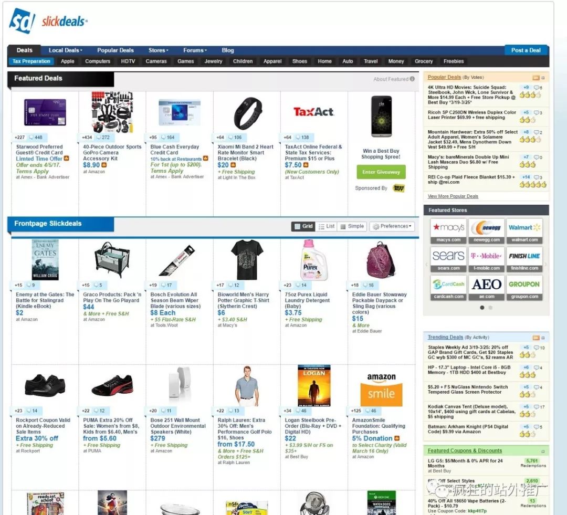This screenshot has width=567, height=515.
Task: Select the Tax Preparation category
Action: 31,61
